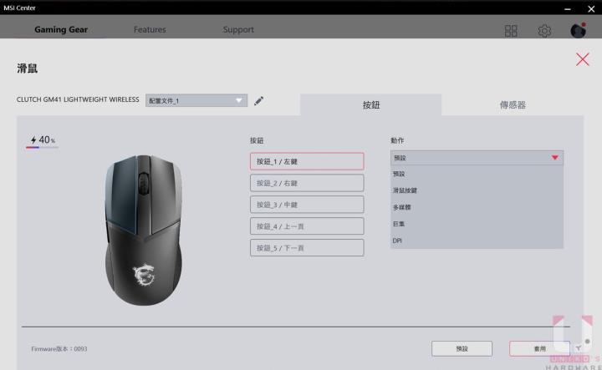This screenshot has width=602, height=370.
Task: Click the Firmware版本:0093 text
Action: 59,349
